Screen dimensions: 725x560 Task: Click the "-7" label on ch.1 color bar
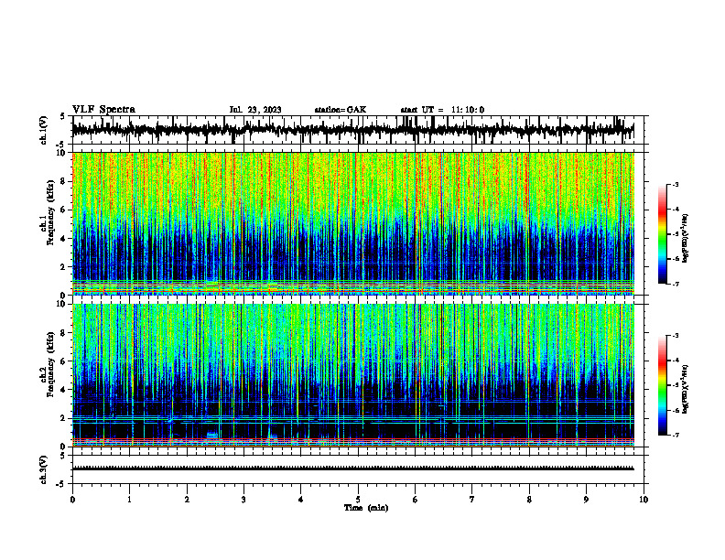point(675,284)
